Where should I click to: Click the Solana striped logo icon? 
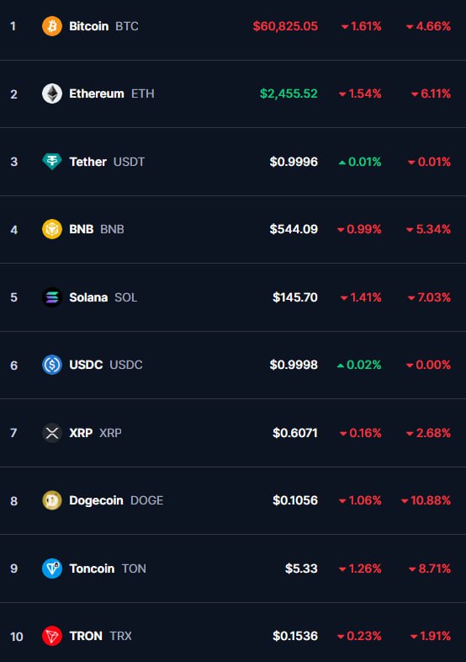(52, 297)
